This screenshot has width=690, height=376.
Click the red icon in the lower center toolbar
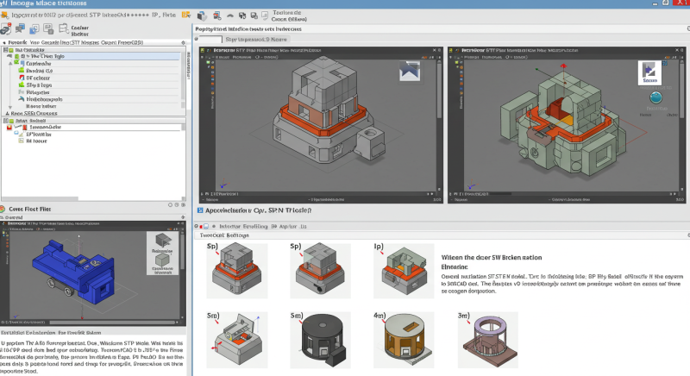(x=201, y=227)
